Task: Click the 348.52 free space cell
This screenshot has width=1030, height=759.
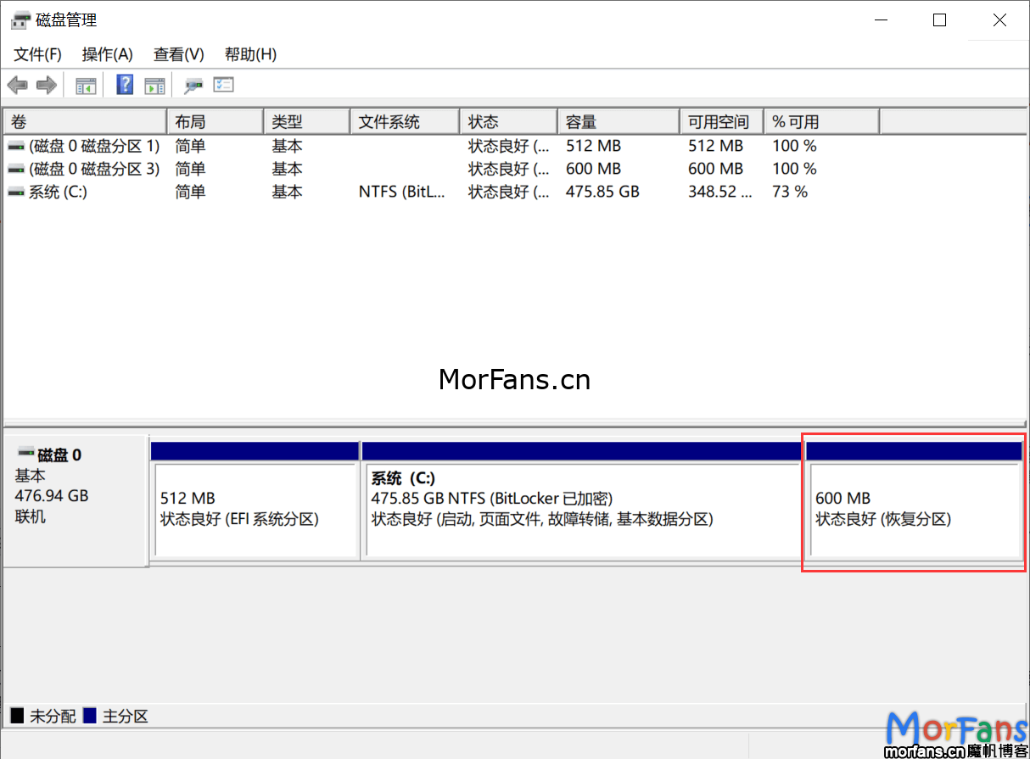Action: tap(719, 193)
